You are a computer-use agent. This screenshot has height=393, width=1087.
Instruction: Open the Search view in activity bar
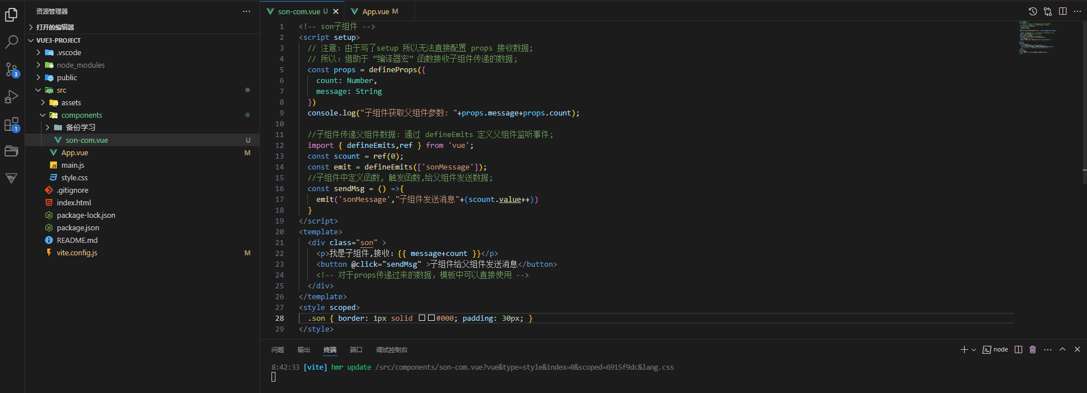pyautogui.click(x=11, y=42)
